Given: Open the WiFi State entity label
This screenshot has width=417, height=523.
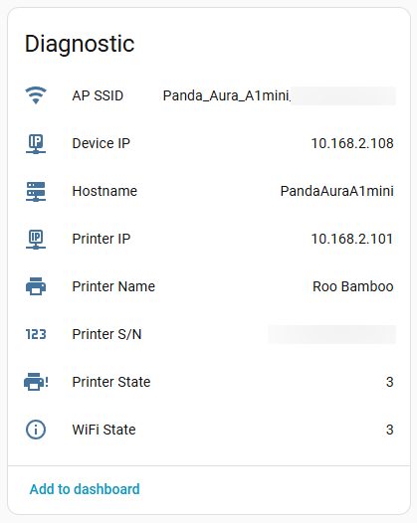Looking at the screenshot, I should pyautogui.click(x=104, y=430).
